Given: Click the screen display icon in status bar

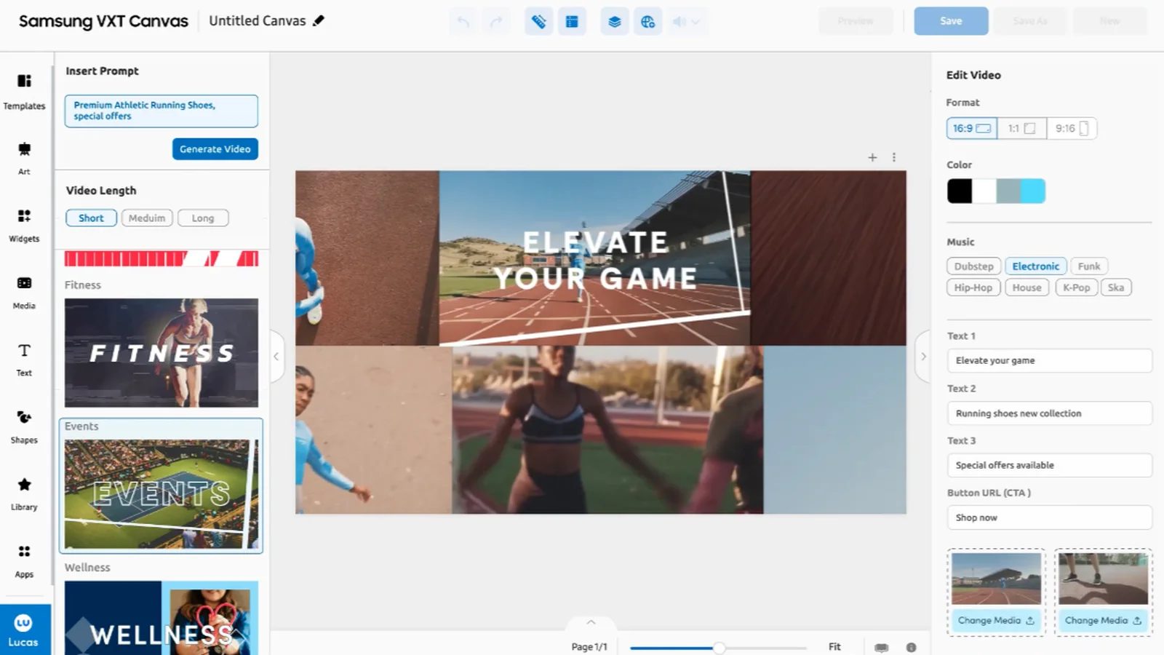Looking at the screenshot, I should click(882, 647).
